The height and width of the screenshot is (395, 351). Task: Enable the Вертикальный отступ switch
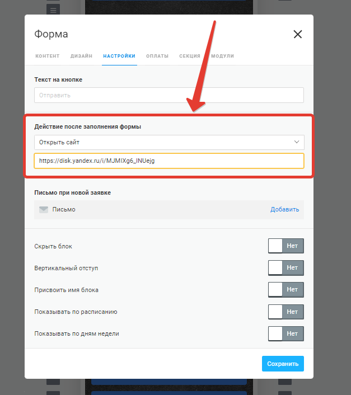click(286, 268)
